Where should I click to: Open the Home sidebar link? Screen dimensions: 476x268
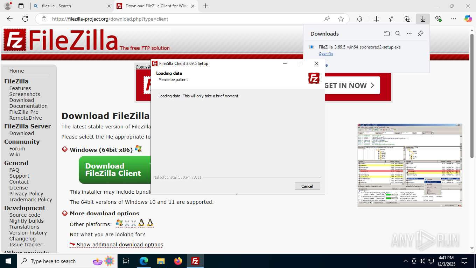tap(16, 71)
